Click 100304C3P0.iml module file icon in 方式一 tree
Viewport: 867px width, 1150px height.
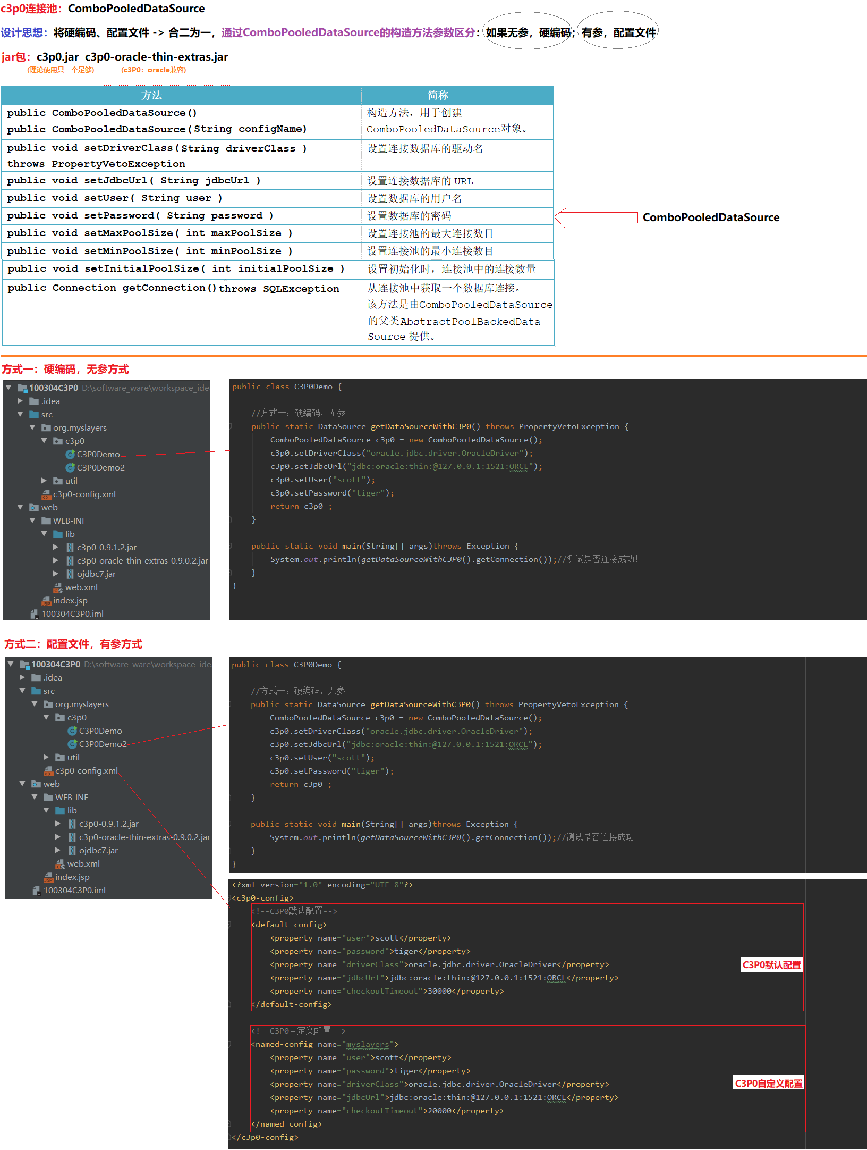click(35, 614)
